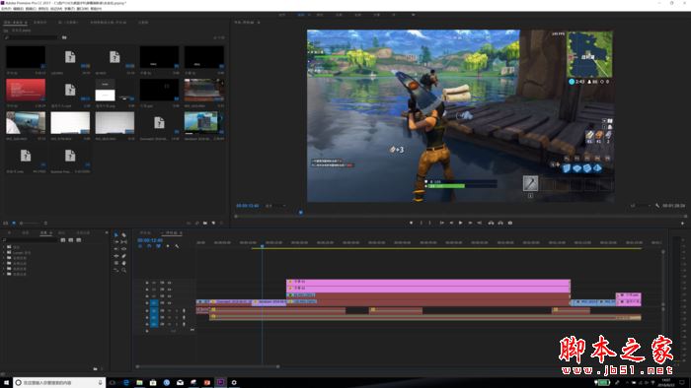Open the Window menu
Screen dimensions: 691x388
tap(82, 8)
